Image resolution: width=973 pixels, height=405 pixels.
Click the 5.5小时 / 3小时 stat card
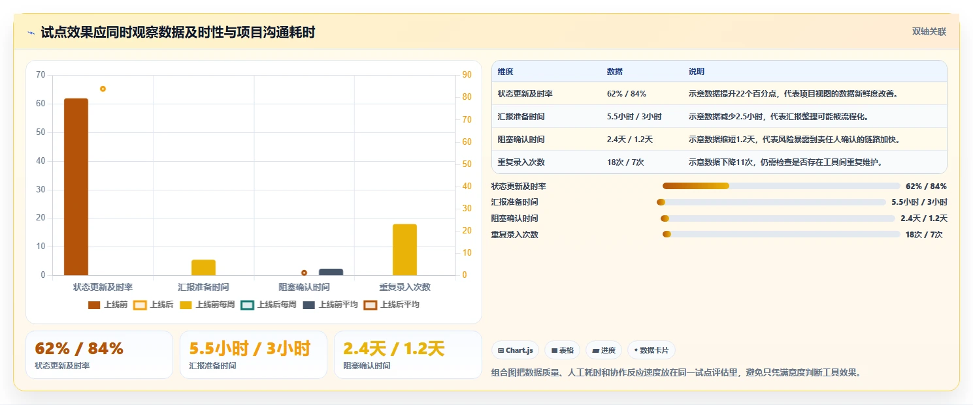[x=254, y=355]
